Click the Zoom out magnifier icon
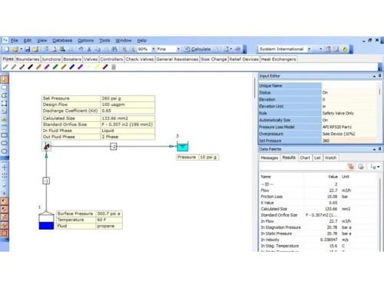 pyautogui.click(x=132, y=49)
